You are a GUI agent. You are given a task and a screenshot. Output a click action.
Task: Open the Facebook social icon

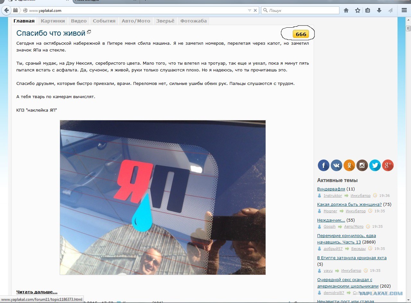point(324,165)
